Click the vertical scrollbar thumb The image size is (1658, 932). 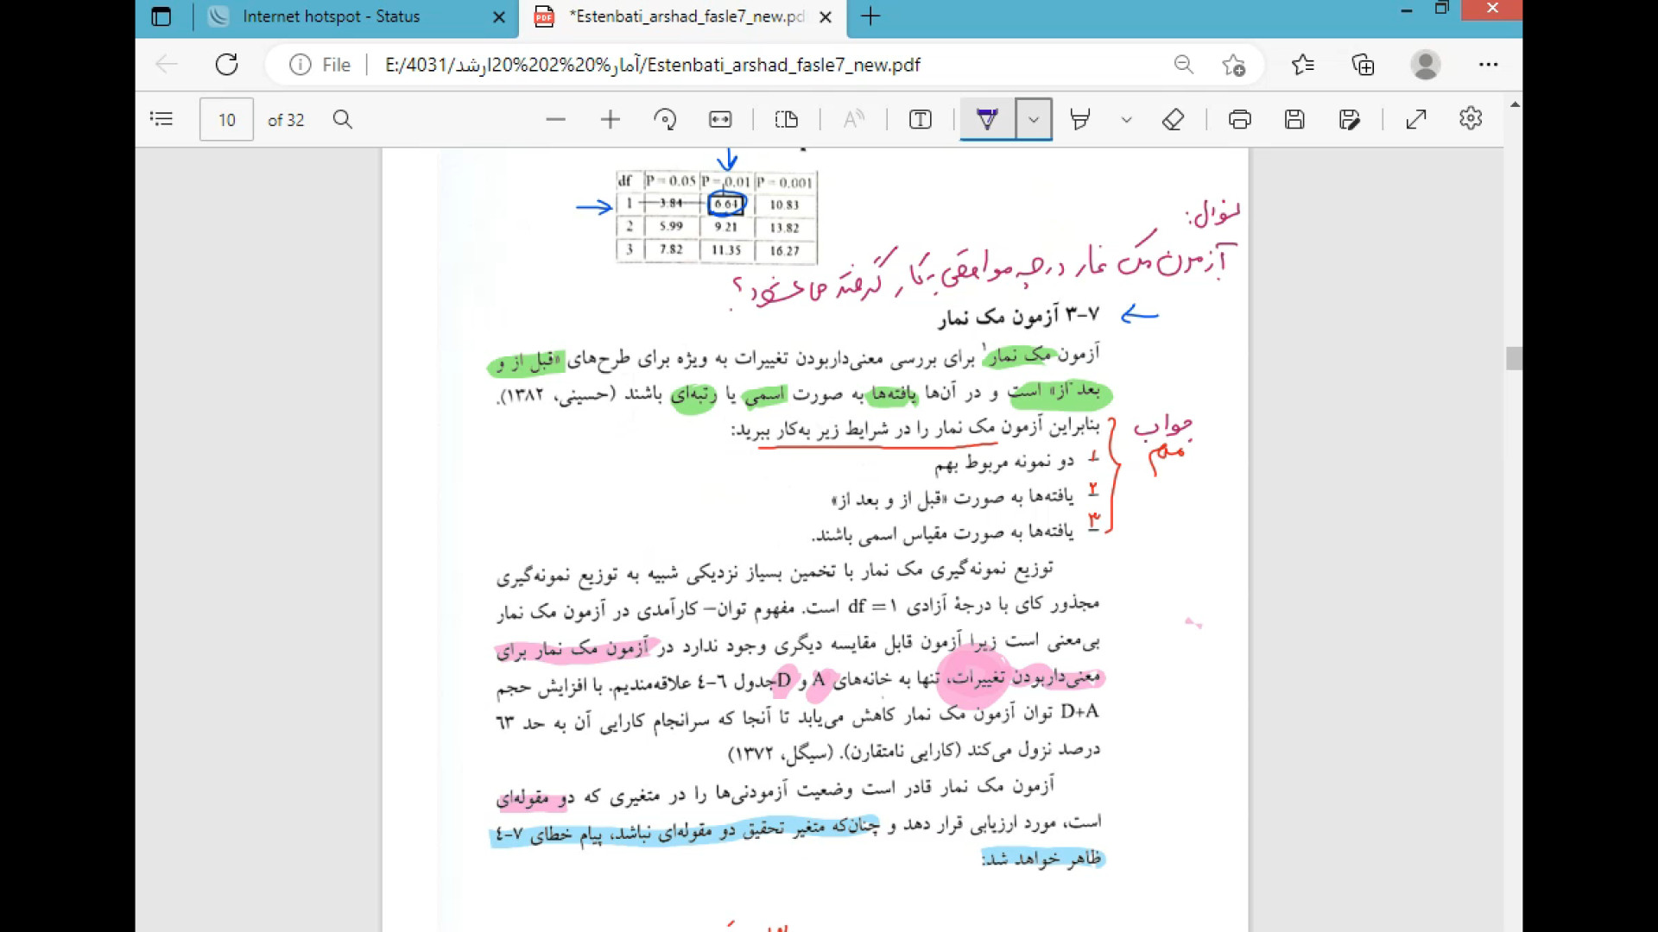coord(1514,358)
